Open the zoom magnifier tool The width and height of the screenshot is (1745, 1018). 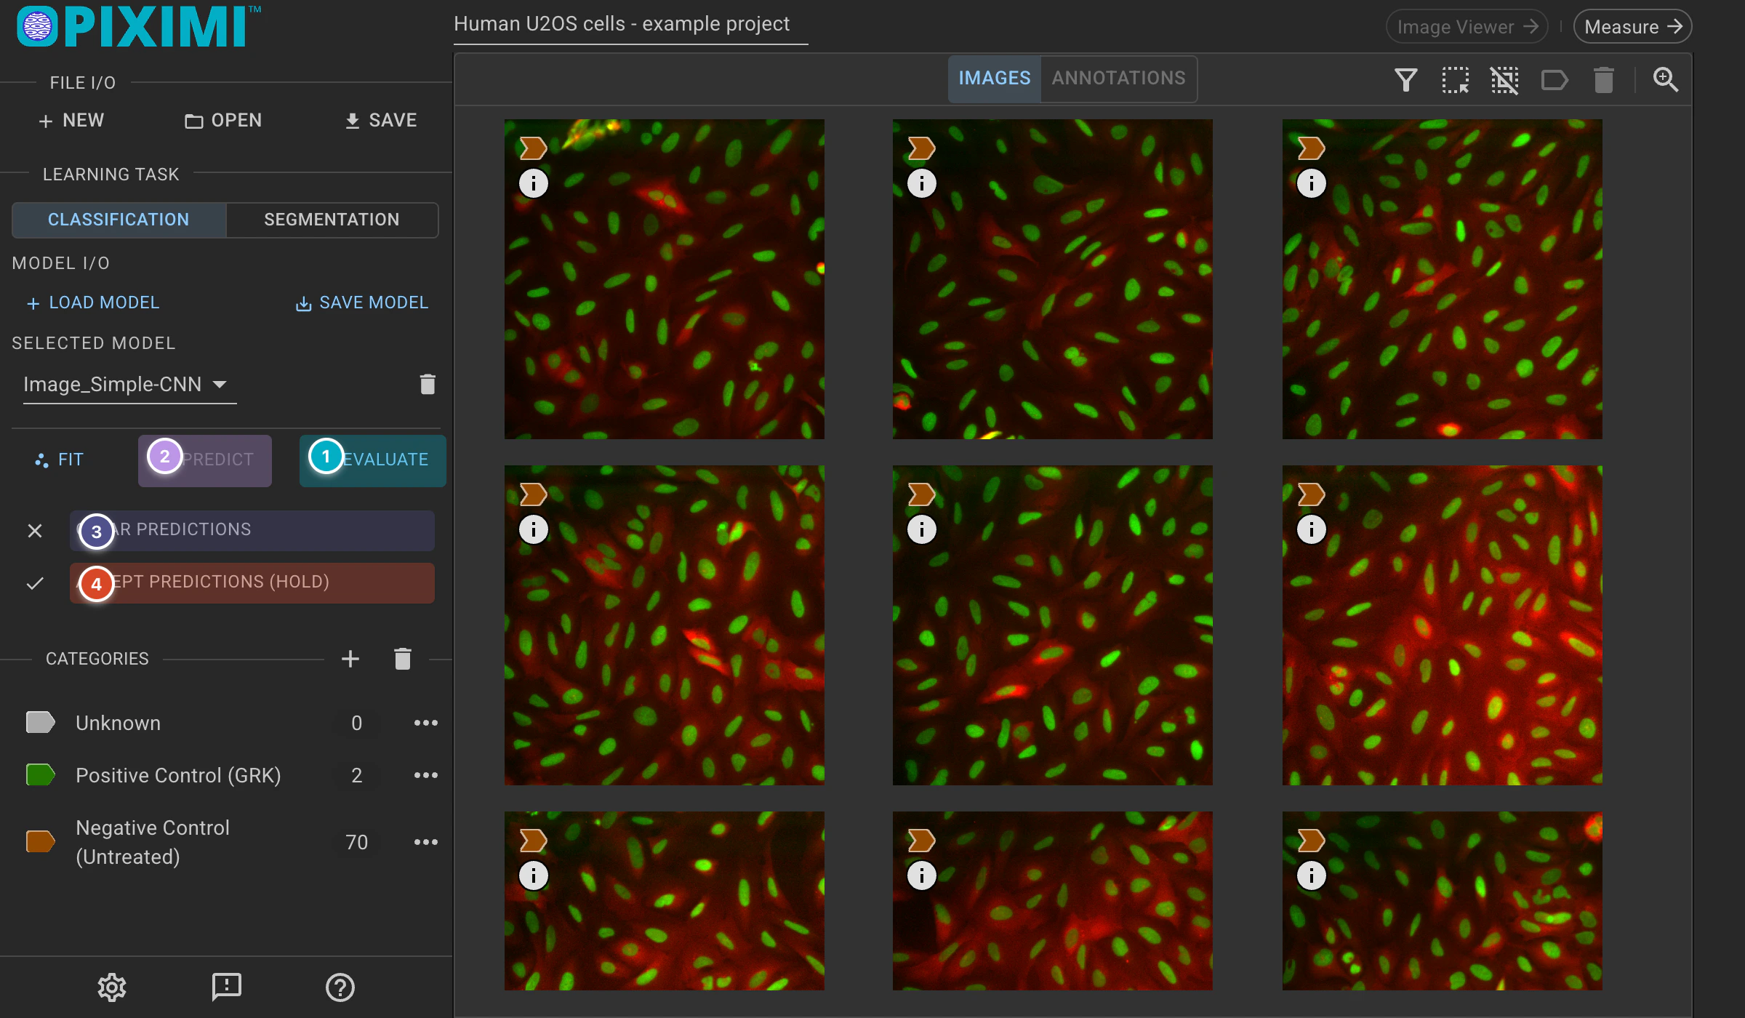1665,79
